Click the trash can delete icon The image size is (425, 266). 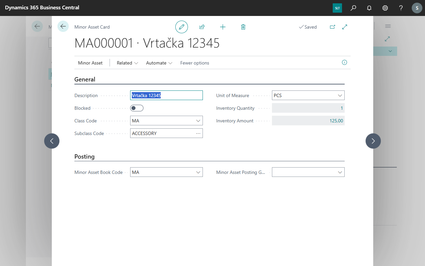[x=243, y=27]
